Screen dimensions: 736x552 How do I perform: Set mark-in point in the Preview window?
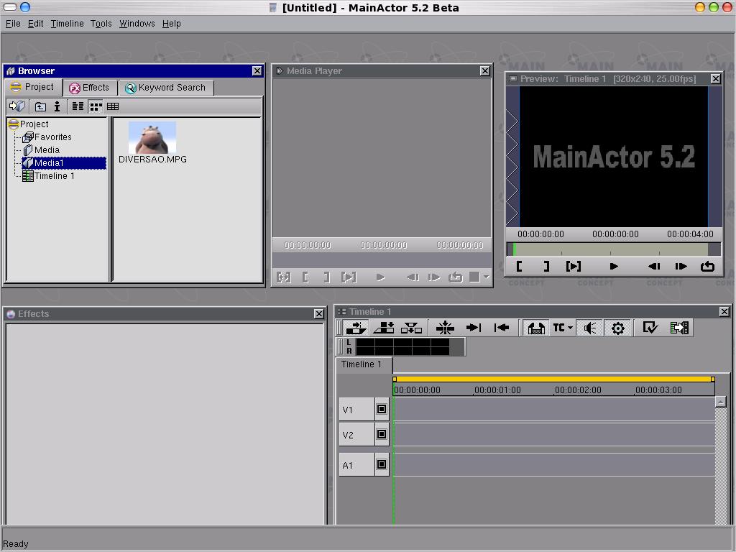(x=519, y=267)
